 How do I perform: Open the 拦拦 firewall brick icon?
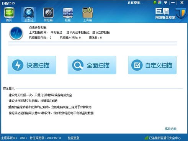pyautogui.click(x=68, y=14)
